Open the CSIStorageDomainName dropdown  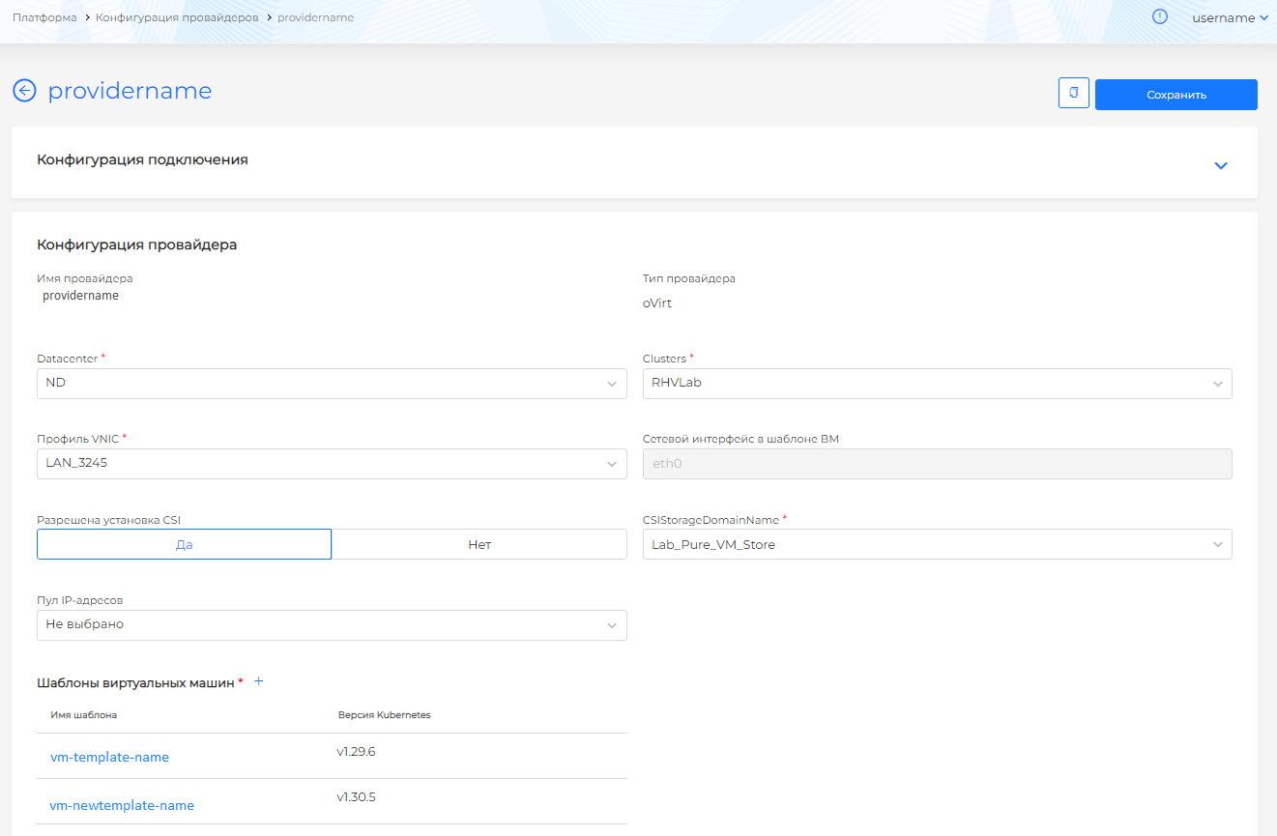click(x=937, y=544)
